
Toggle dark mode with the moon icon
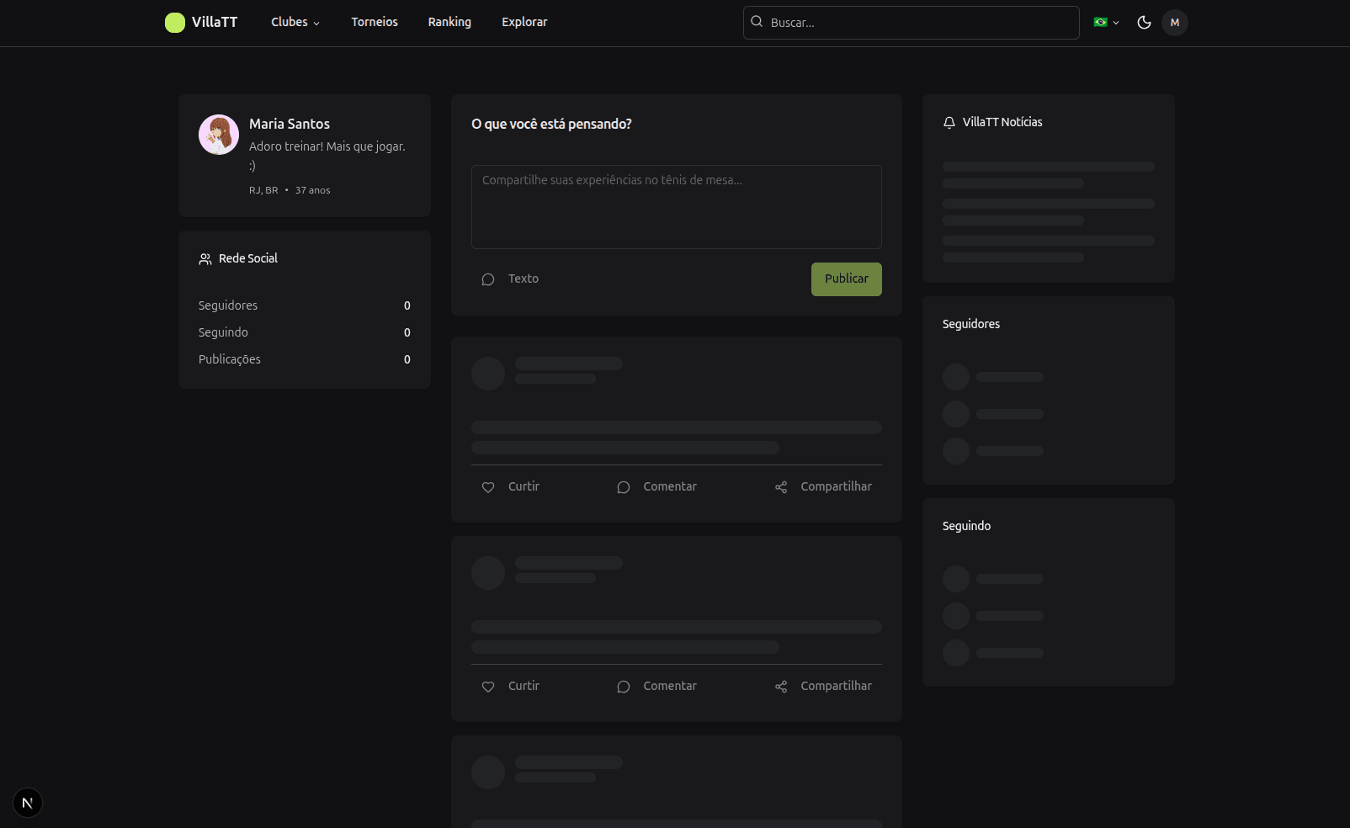[x=1144, y=23]
